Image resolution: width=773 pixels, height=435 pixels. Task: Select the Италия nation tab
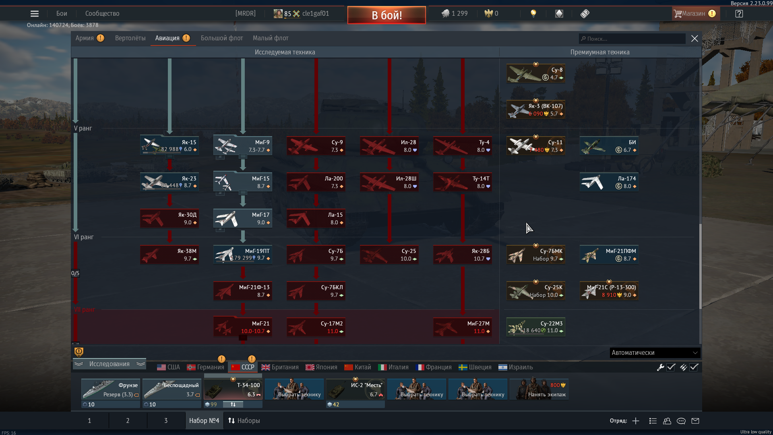coord(393,367)
